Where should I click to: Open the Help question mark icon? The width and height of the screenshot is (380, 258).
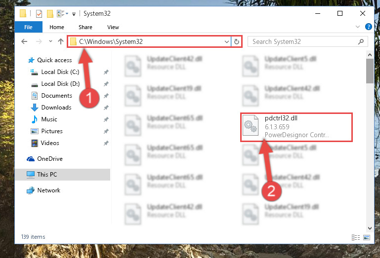368,27
